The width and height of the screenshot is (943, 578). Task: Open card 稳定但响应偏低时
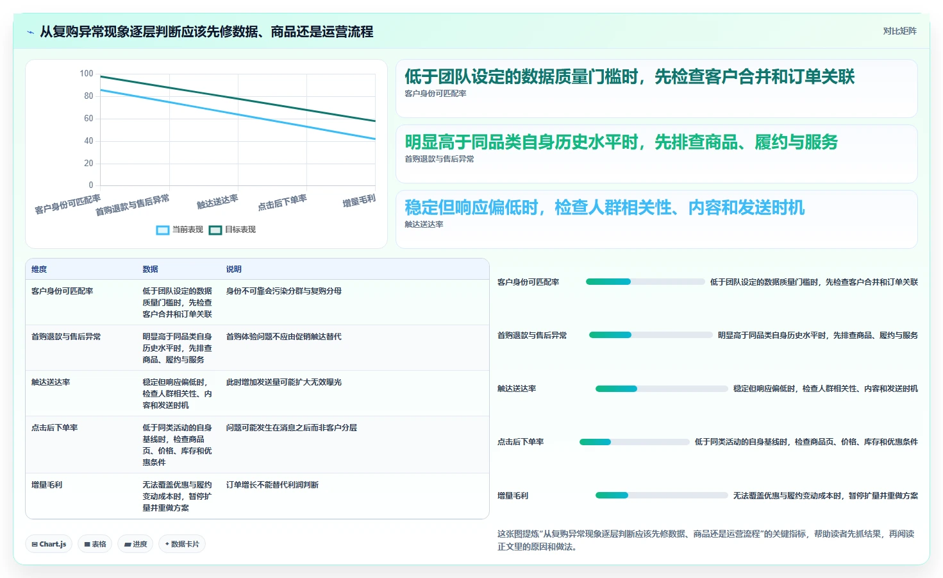click(x=656, y=219)
